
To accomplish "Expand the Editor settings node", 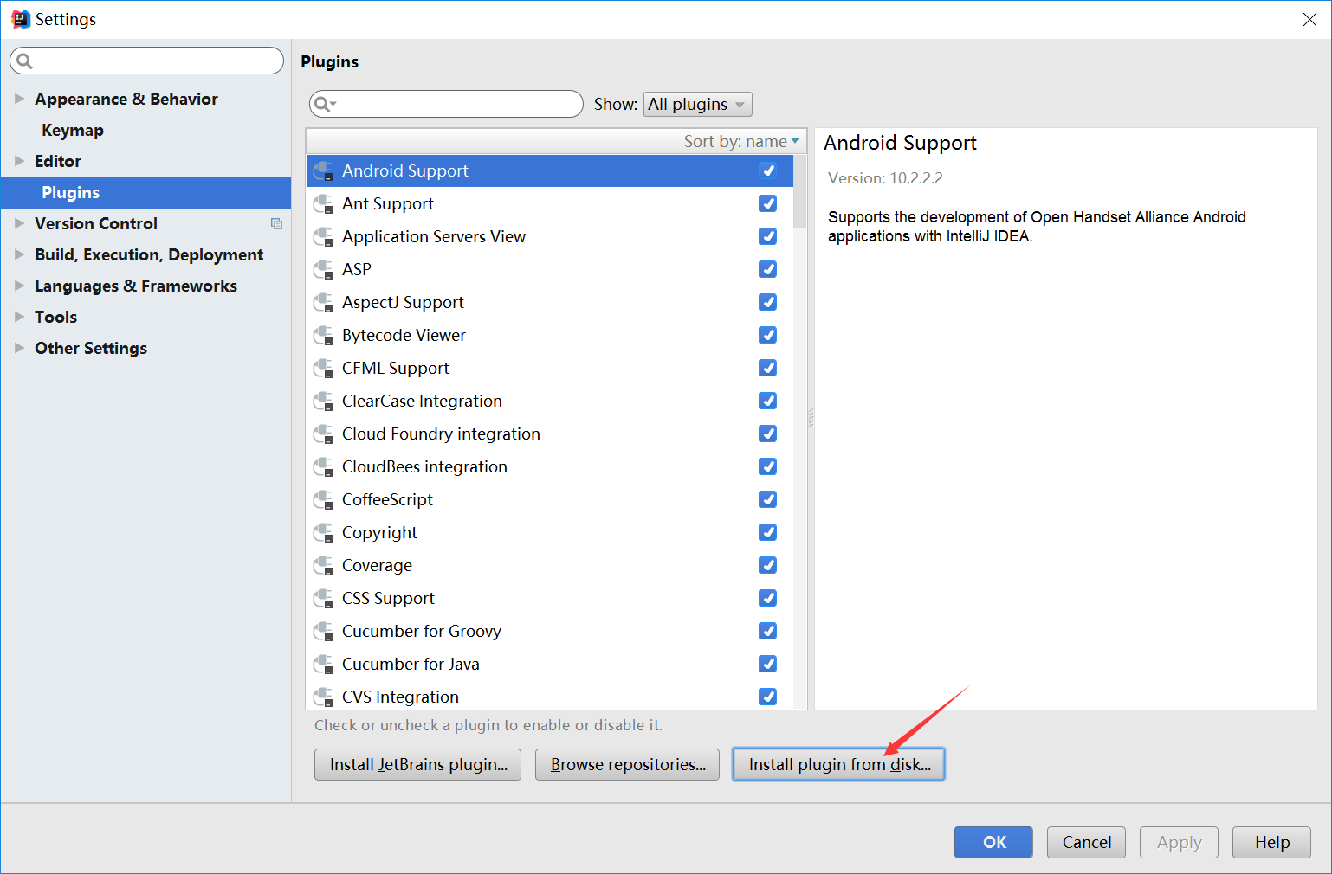I will 19,161.
